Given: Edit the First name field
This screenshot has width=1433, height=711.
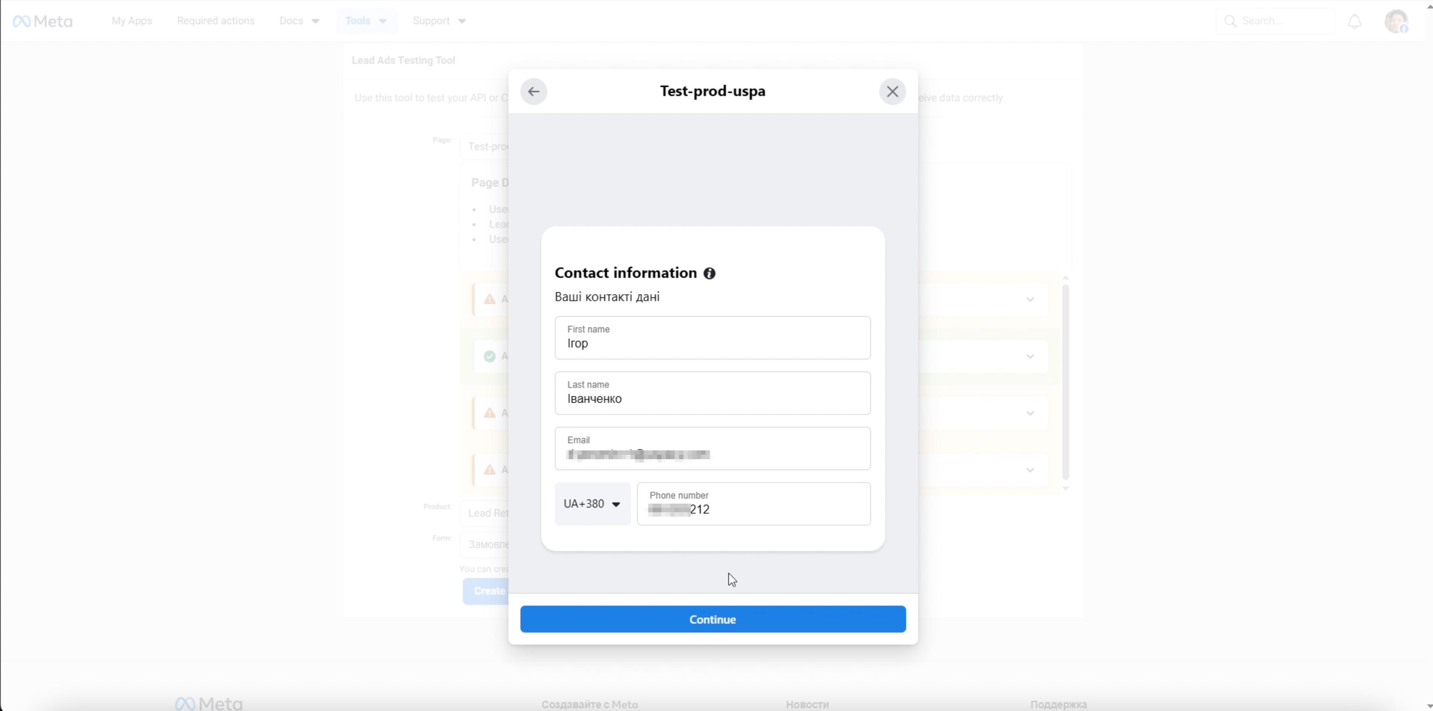Looking at the screenshot, I should (x=712, y=337).
